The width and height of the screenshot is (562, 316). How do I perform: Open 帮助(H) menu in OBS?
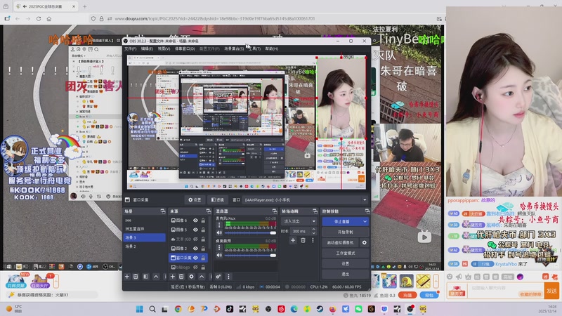(x=272, y=48)
